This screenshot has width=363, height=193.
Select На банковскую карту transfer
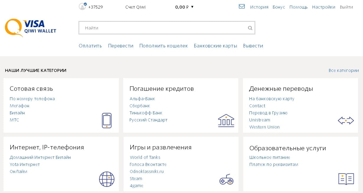click(272, 99)
